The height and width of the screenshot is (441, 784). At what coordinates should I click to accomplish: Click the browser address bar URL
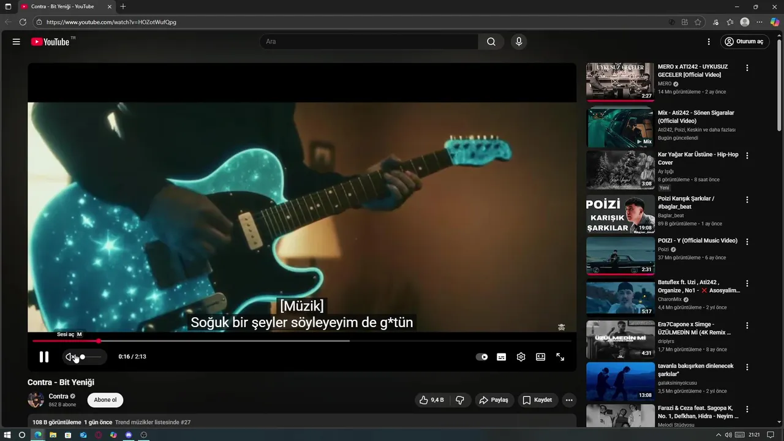click(x=111, y=22)
